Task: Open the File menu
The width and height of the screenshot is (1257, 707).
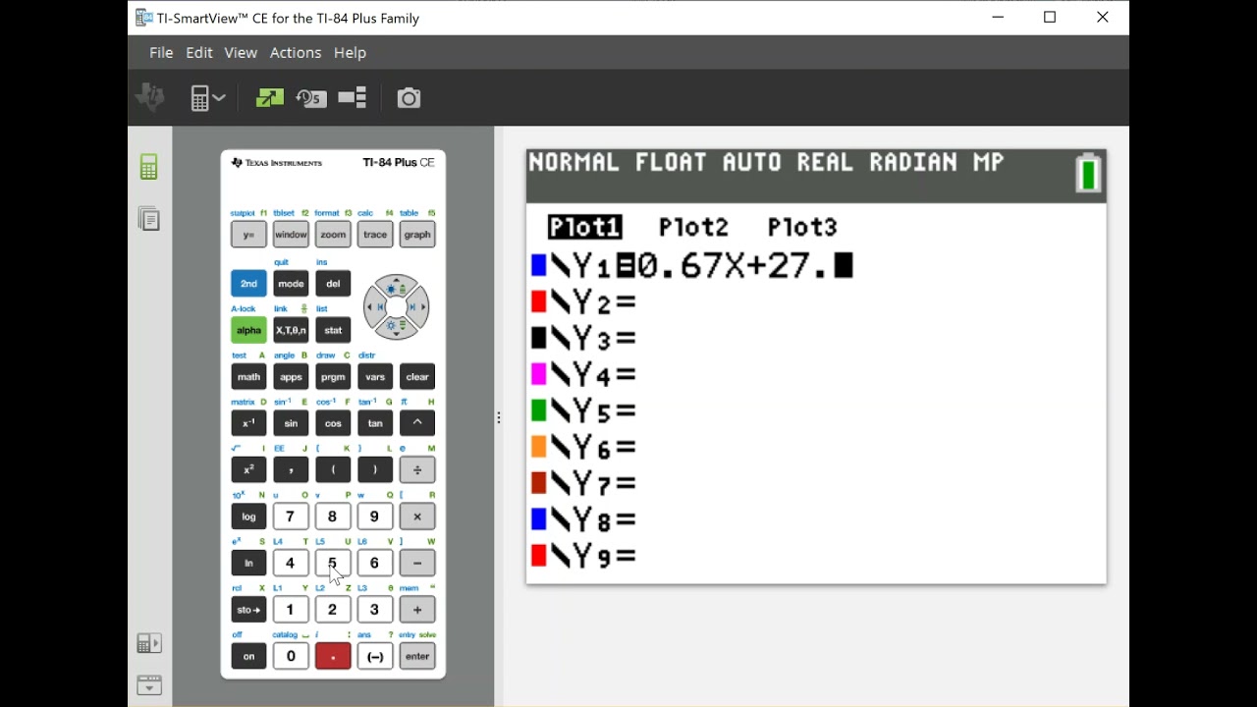Action: 161,53
